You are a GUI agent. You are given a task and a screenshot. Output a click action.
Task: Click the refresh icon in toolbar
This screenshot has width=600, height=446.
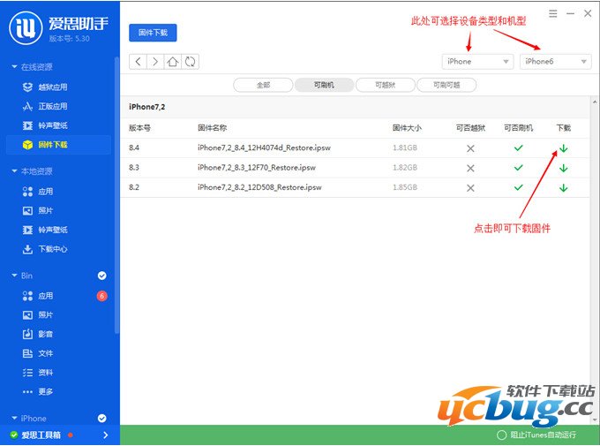pyautogui.click(x=190, y=61)
